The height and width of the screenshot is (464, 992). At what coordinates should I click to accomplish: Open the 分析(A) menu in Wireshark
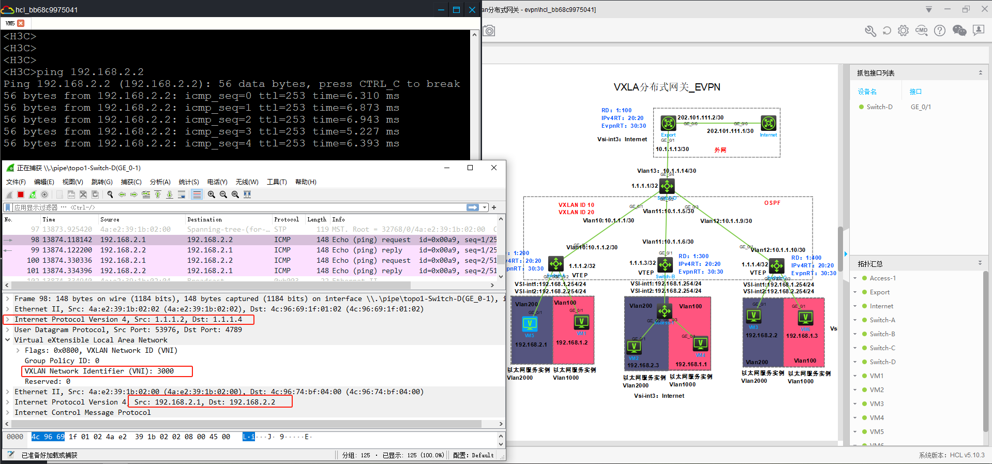click(x=160, y=182)
